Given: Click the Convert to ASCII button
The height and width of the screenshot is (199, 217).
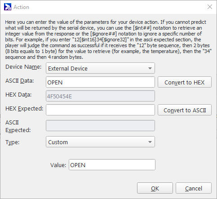Looking at the screenshot, I should [185, 110].
